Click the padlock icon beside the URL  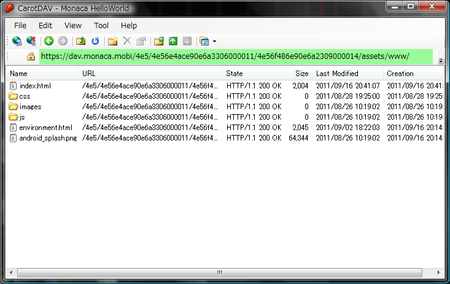(31, 56)
